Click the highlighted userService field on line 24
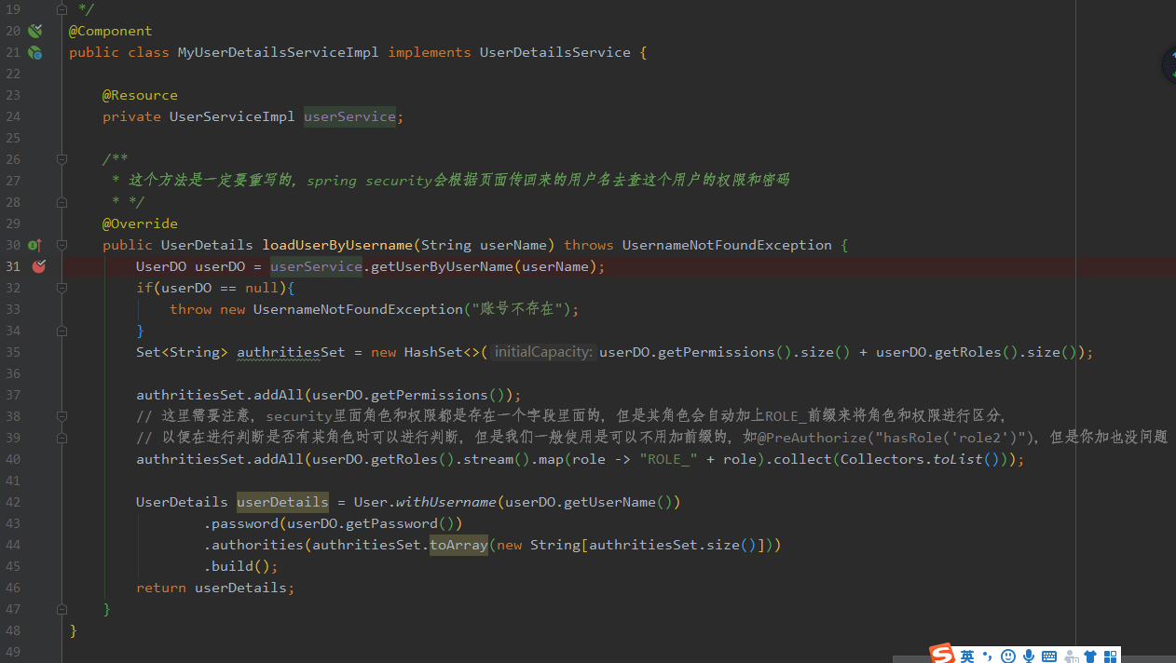This screenshot has height=663, width=1176. pos(349,116)
